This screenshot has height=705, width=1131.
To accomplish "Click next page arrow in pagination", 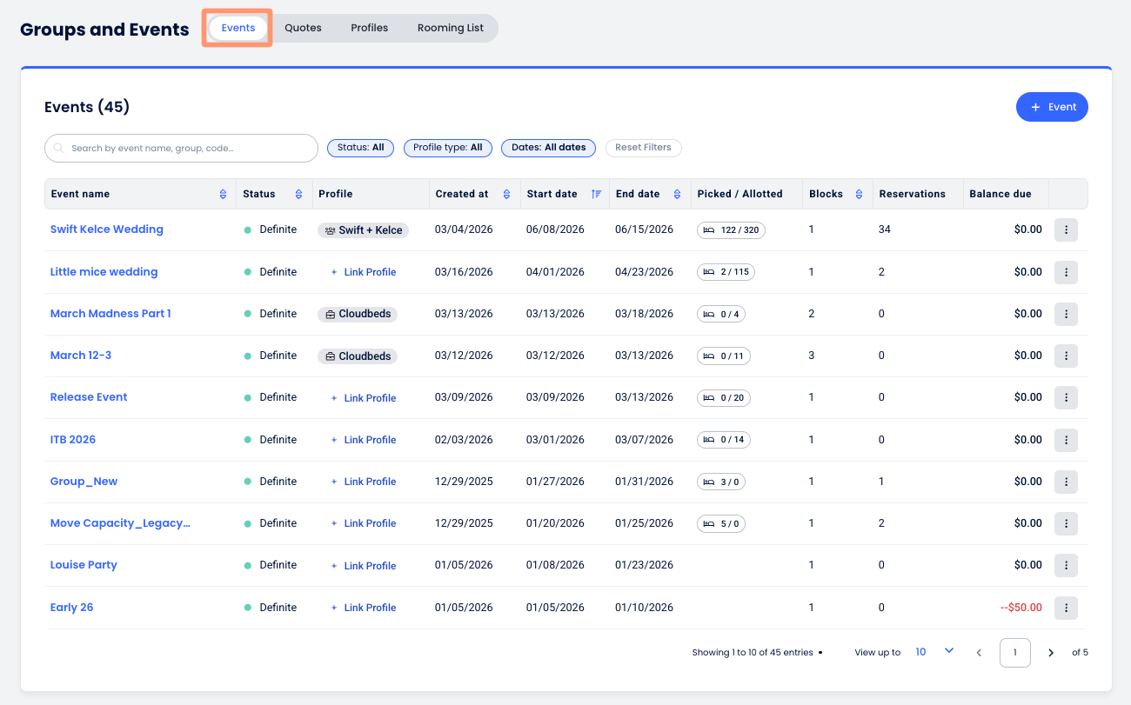I will click(1051, 653).
